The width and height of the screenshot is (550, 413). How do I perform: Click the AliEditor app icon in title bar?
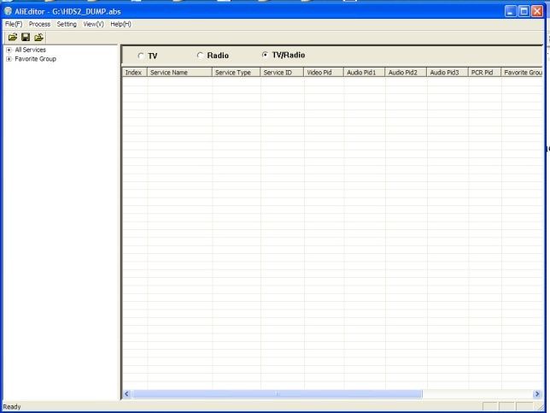click(x=8, y=11)
